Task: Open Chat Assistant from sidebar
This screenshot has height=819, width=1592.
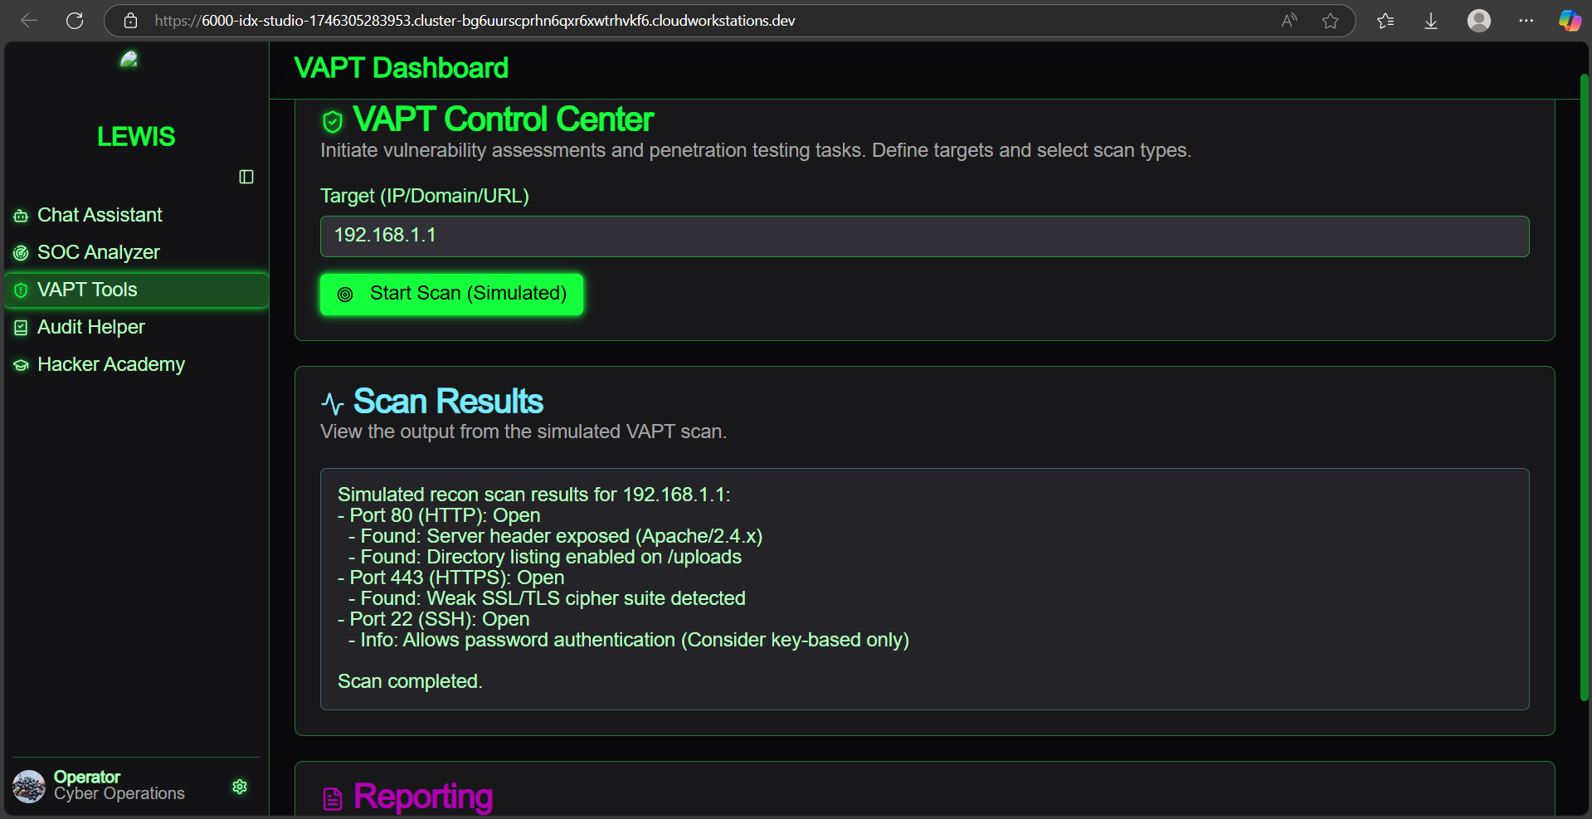Action: click(100, 215)
